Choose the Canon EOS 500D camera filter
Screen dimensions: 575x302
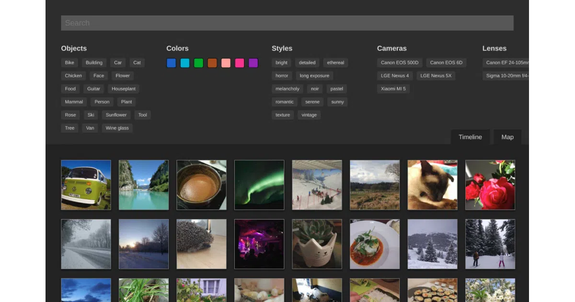click(x=400, y=63)
